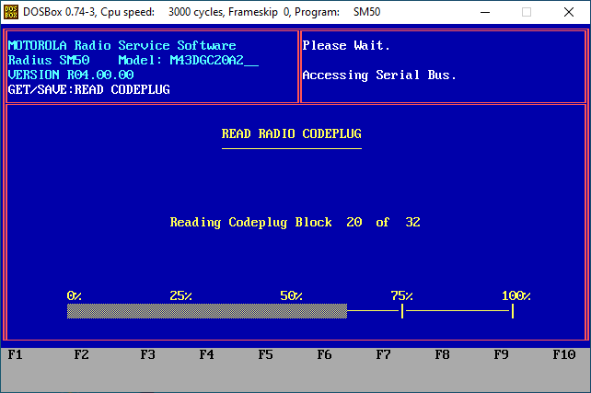Viewport: 591px width, 393px height.
Task: Click the F7 function key label
Action: click(x=383, y=354)
